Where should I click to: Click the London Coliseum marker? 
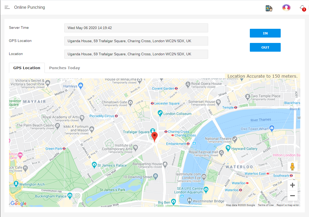click(160, 113)
